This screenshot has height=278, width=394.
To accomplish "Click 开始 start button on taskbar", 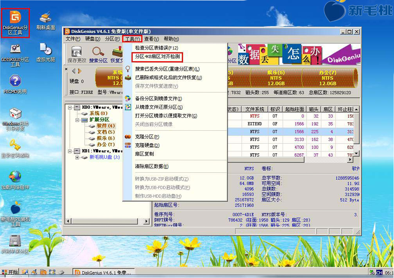I will 10,272.
